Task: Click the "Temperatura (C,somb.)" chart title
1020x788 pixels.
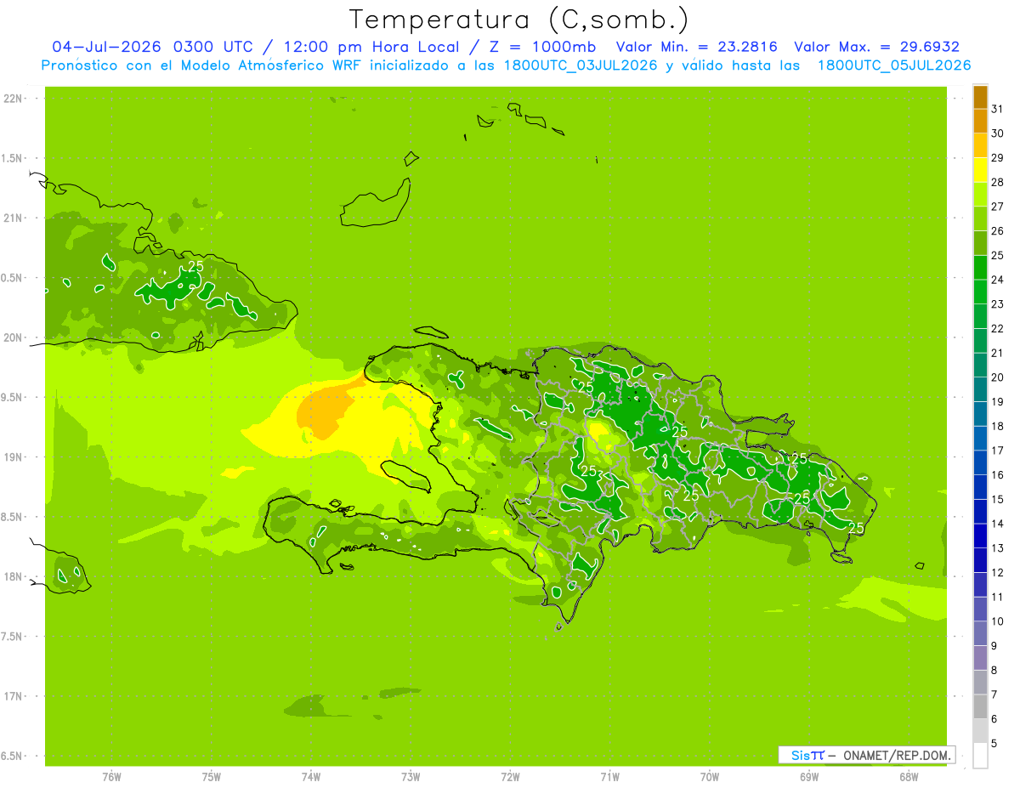Action: [518, 20]
